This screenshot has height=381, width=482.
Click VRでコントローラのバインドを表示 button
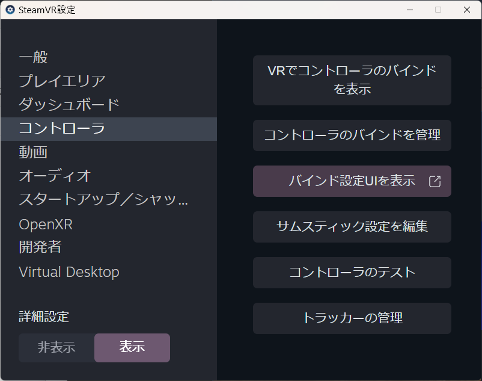click(x=352, y=80)
